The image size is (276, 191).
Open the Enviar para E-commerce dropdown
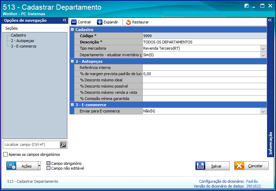pos(263,111)
